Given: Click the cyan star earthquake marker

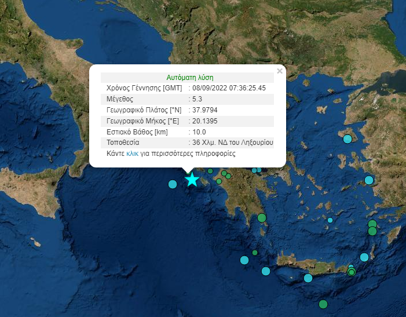Looking at the screenshot, I should 192,179.
